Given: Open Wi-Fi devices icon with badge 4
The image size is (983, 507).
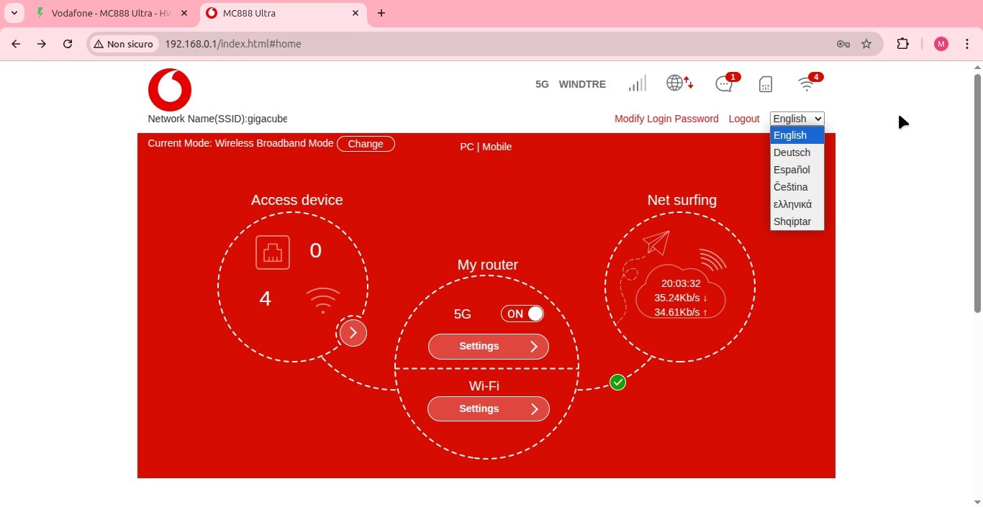Looking at the screenshot, I should click(810, 83).
